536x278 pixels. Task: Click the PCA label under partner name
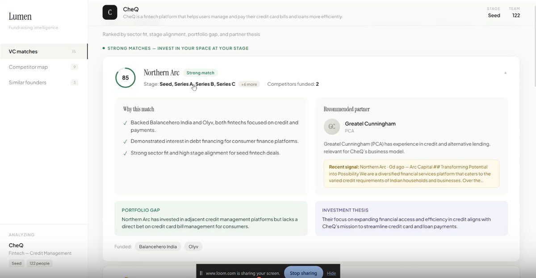[x=350, y=131]
